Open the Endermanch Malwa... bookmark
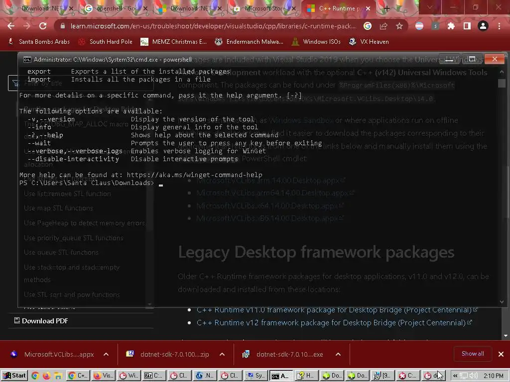 point(249,42)
